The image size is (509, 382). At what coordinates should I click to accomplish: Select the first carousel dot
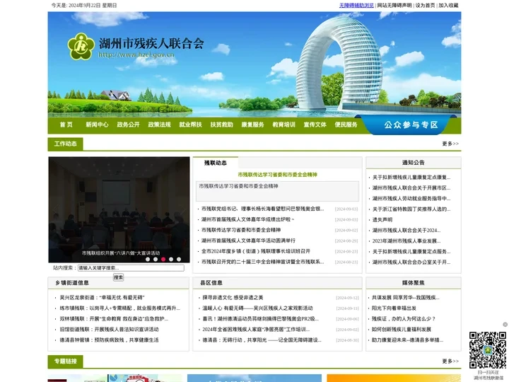(x=148, y=259)
